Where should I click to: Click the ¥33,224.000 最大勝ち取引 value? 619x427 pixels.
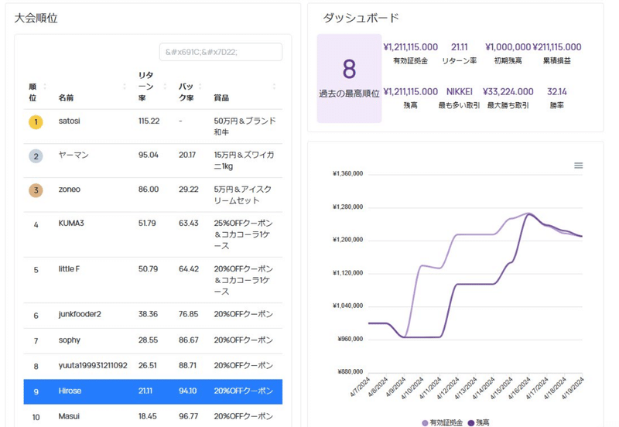pos(508,91)
